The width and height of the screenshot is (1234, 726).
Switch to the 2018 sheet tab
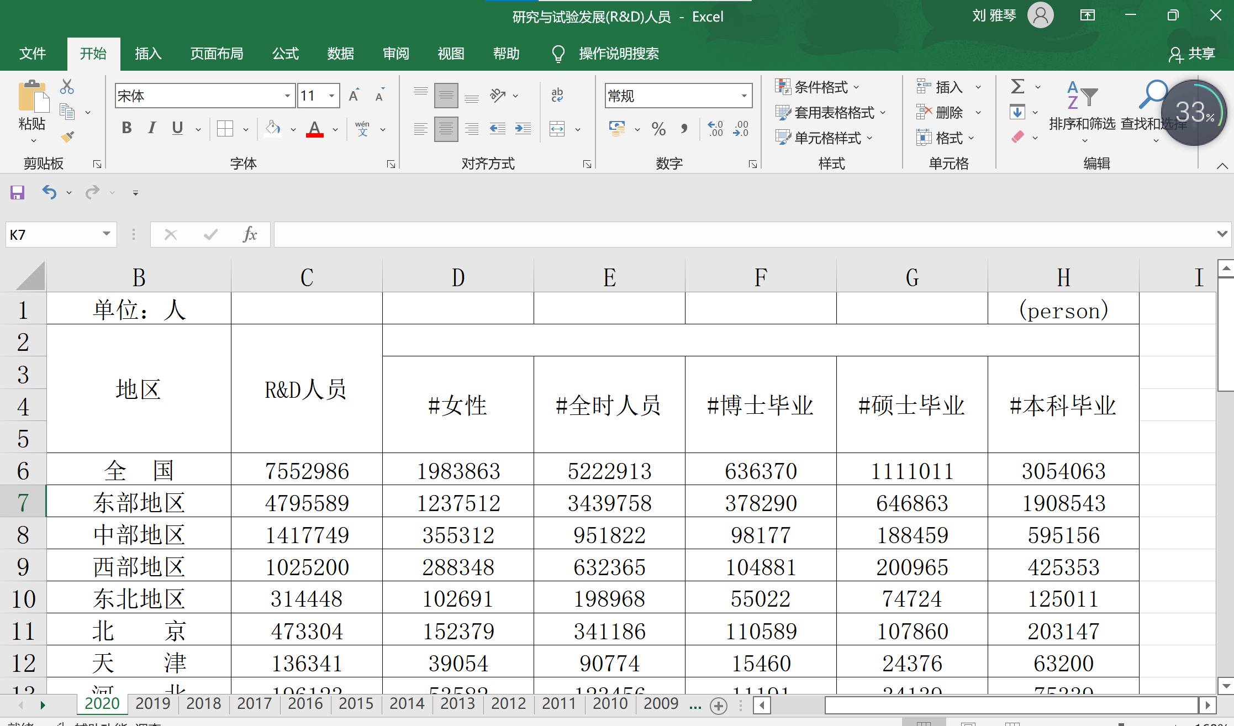[203, 703]
